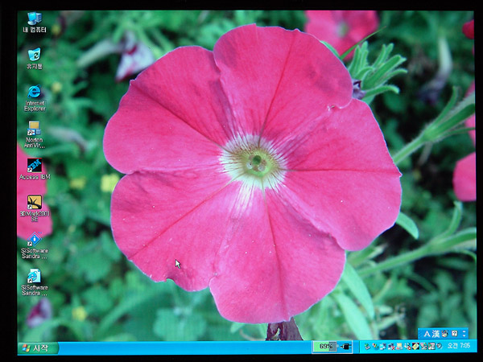Screen dimensions: 483x362
Task: Launch the 3DMark2001 SE shortcut
Action: [x=35, y=208]
